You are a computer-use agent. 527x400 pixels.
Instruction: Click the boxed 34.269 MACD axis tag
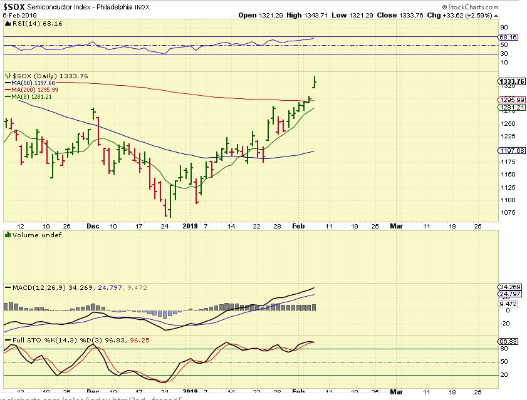click(x=510, y=287)
